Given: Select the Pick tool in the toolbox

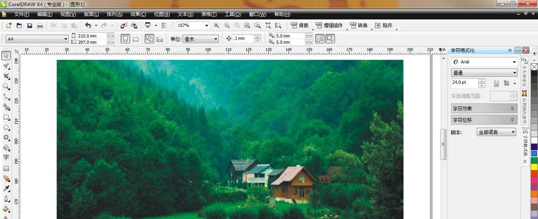Looking at the screenshot, I should coord(6,55).
